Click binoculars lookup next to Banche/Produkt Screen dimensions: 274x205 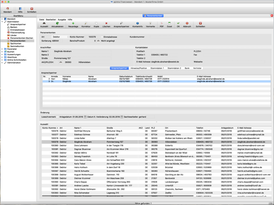tap(98, 41)
